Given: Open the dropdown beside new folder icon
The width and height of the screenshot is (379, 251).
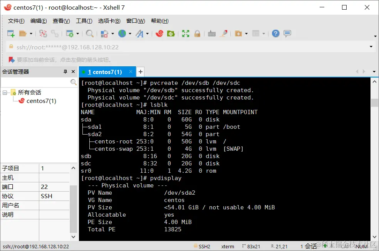Looking at the screenshot, I should [246, 34].
